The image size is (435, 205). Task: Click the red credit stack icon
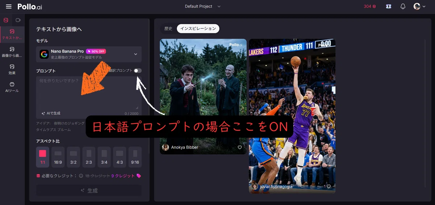tap(38, 176)
